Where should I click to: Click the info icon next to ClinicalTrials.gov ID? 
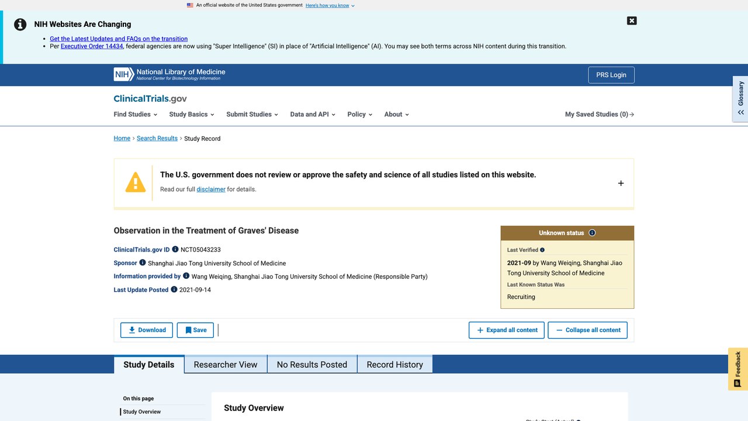[175, 249]
